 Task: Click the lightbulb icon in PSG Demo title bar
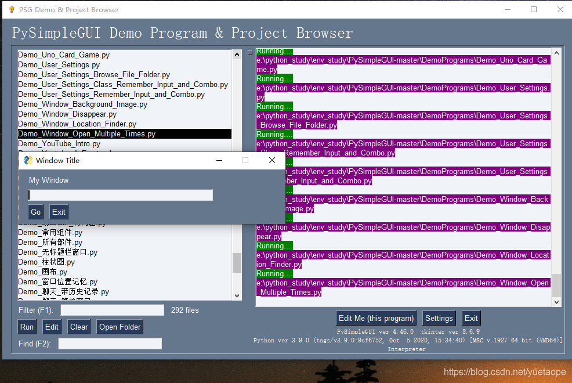12,9
